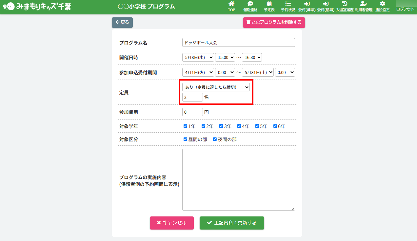Toggle the 夜間の部 checkbox
The image size is (417, 241).
point(215,139)
